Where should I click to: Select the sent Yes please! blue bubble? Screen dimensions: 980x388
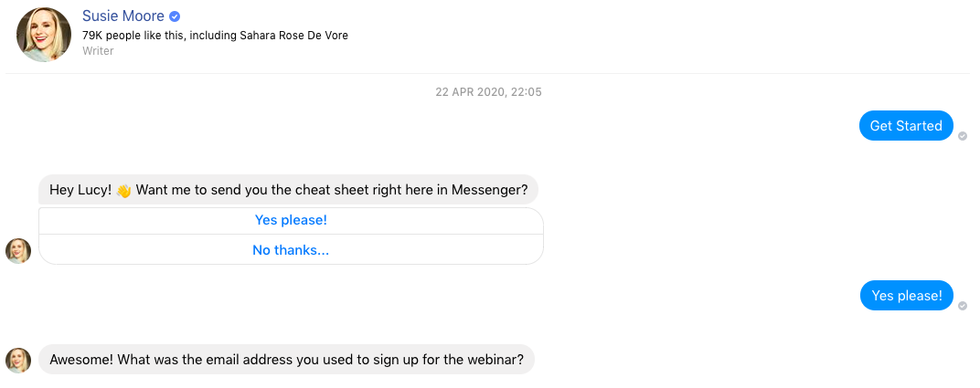pos(906,296)
